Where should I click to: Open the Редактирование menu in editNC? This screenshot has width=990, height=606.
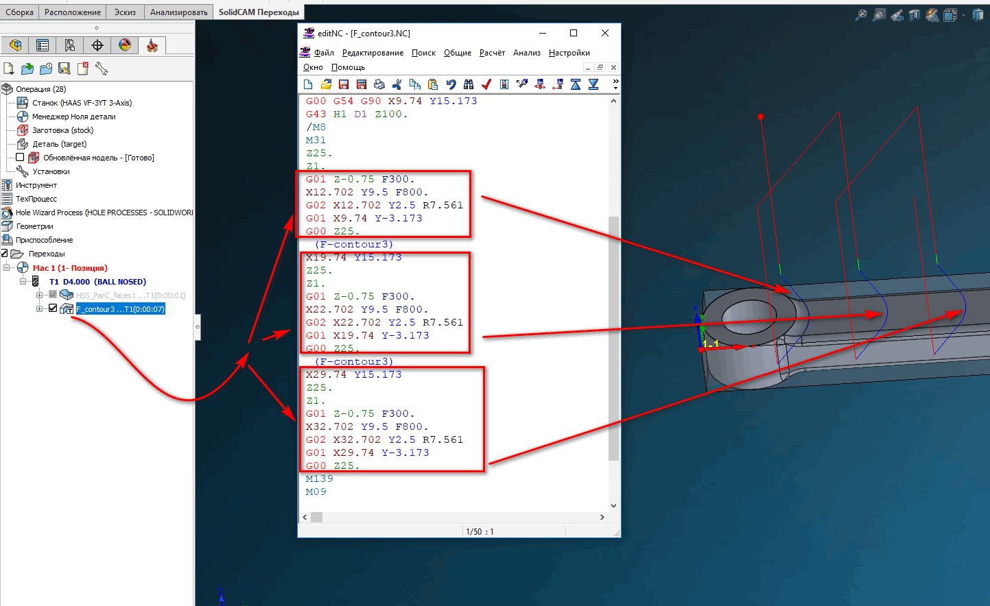(373, 53)
